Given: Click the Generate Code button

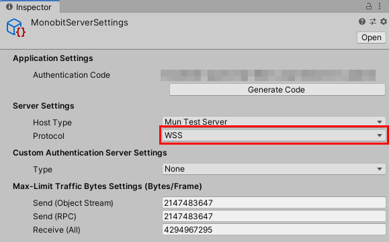Looking at the screenshot, I should [277, 90].
